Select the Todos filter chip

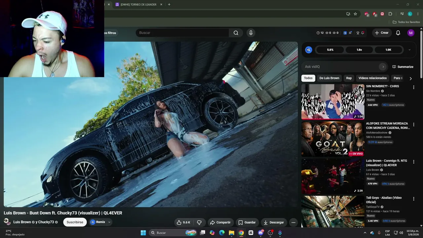308,78
